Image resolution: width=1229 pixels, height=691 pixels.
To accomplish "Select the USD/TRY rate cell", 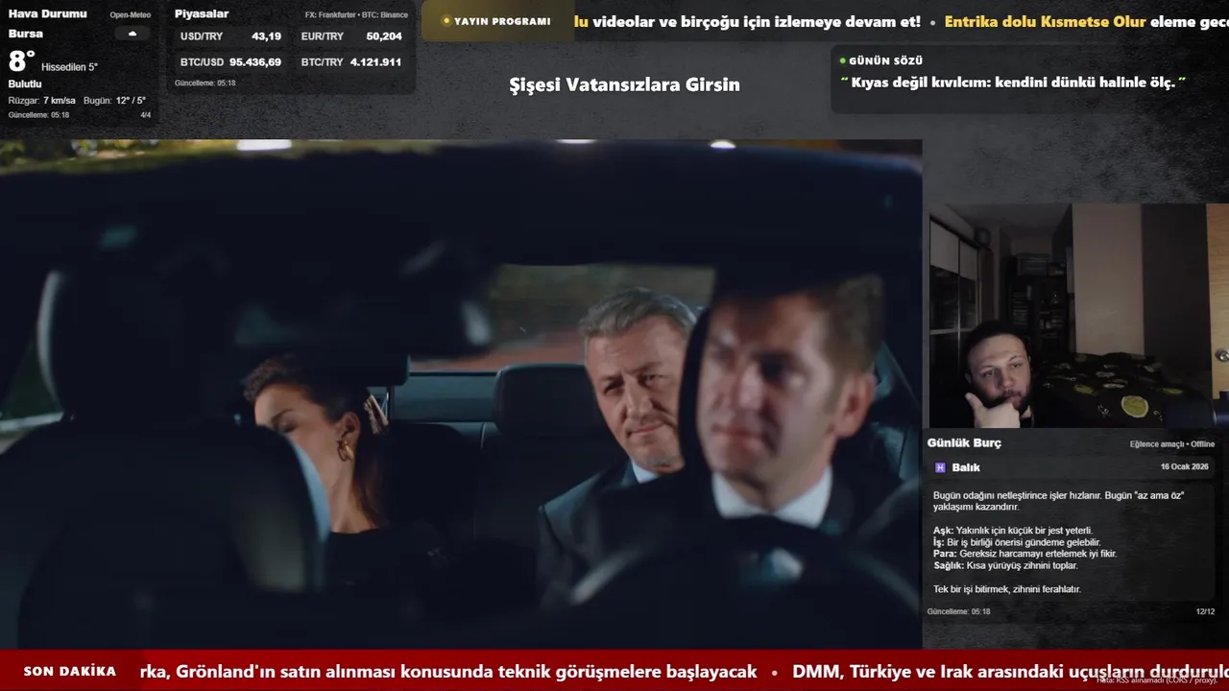I will pos(230,36).
